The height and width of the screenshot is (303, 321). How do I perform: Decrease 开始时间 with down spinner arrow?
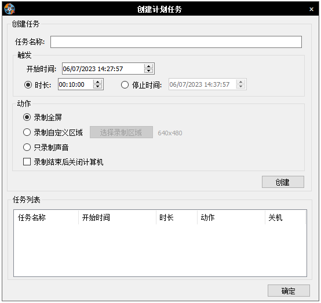[149, 71]
